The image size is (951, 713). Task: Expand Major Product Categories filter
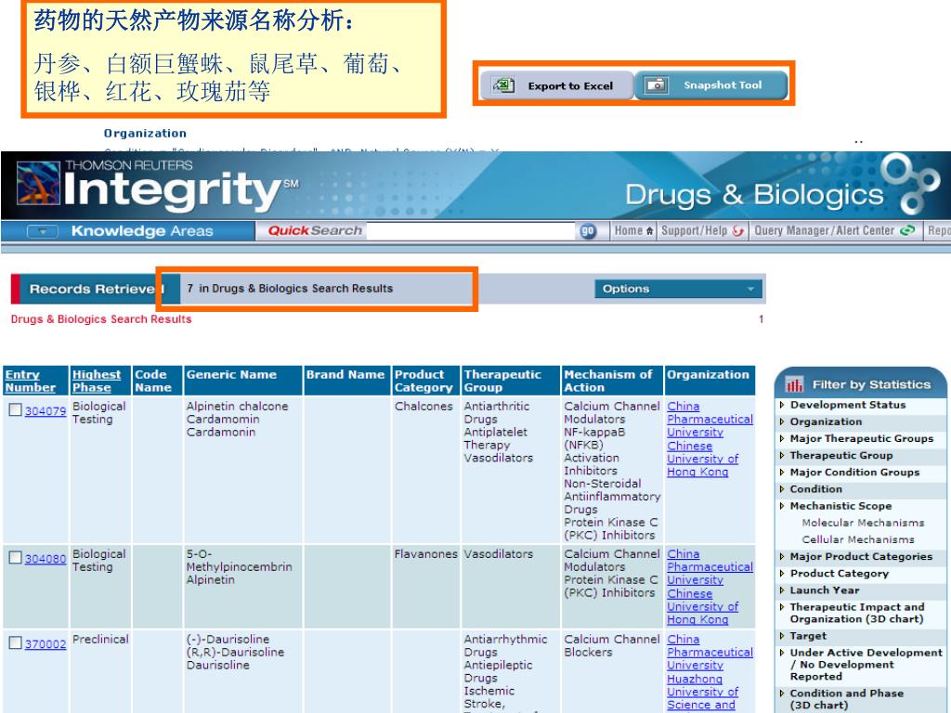tap(782, 557)
